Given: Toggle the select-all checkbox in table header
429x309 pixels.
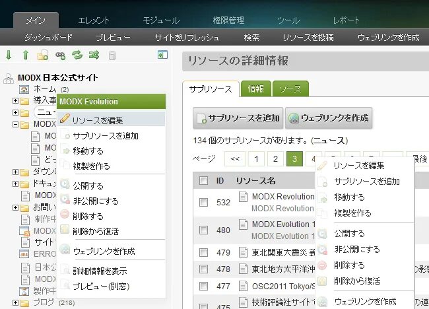Looking at the screenshot, I should [x=203, y=181].
